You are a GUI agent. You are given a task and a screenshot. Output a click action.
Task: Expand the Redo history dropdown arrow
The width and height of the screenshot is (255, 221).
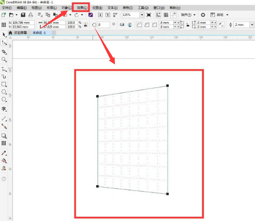click(82, 15)
